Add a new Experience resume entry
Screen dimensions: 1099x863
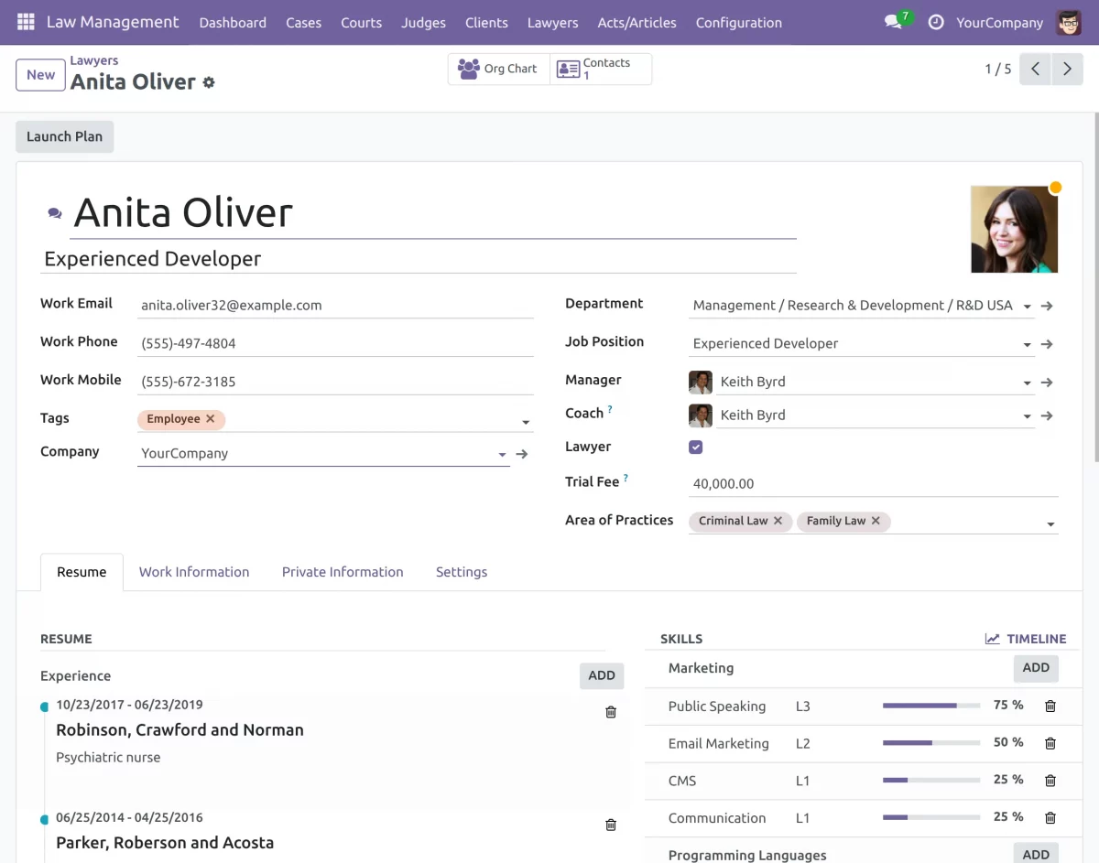601,675
